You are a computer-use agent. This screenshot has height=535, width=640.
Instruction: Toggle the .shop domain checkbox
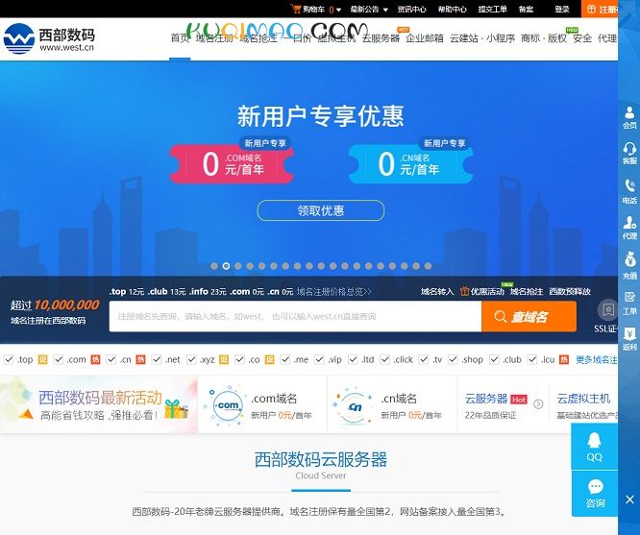tap(453, 359)
